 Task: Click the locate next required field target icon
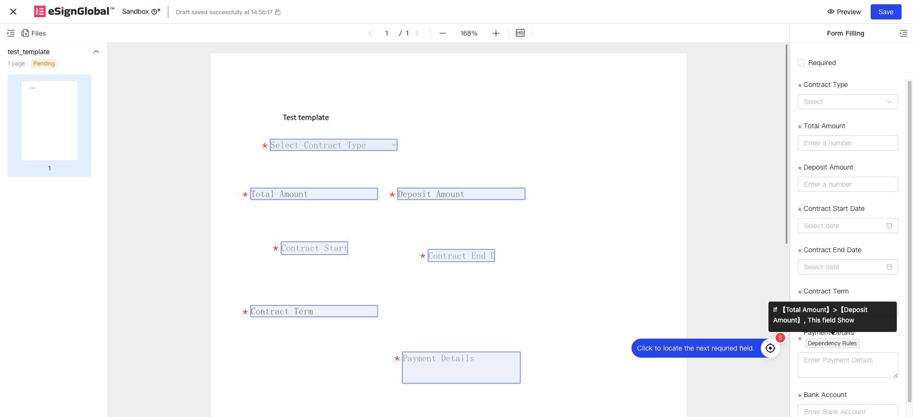[770, 348]
